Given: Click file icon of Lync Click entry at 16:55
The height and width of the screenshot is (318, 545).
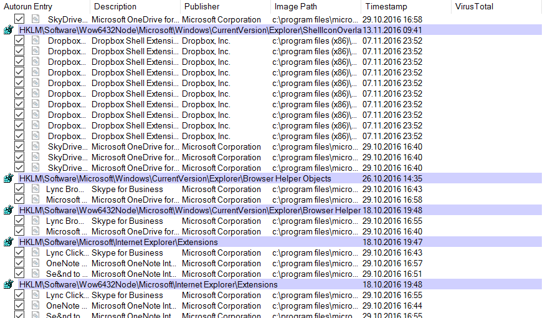Looking at the screenshot, I should coord(36,295).
